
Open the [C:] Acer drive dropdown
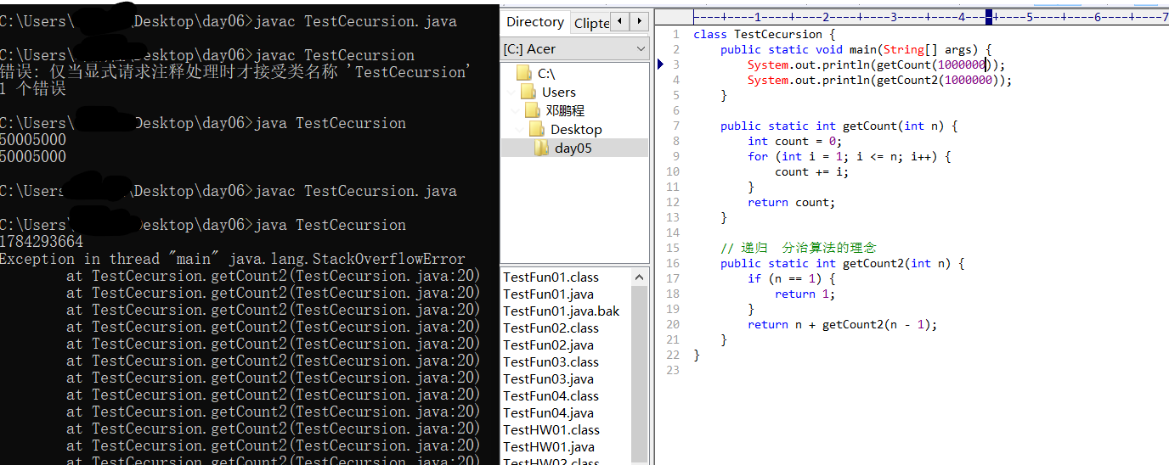575,49
